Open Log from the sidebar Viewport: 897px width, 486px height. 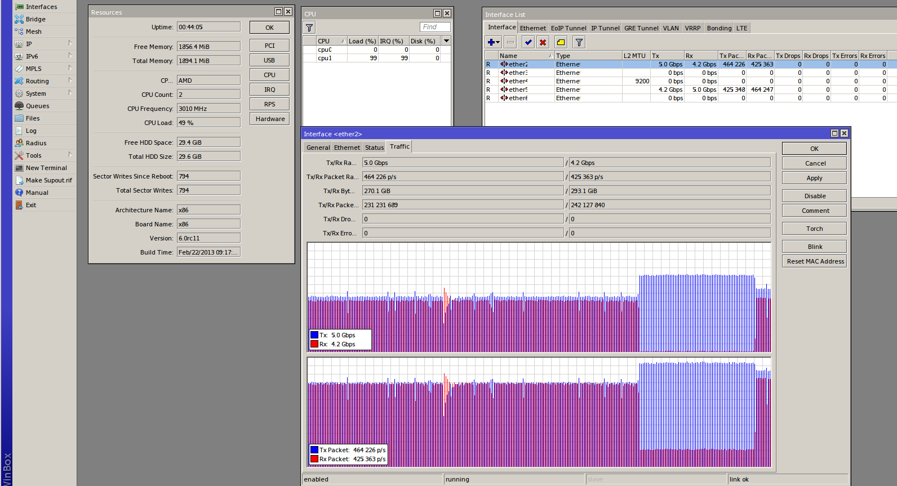coord(31,131)
